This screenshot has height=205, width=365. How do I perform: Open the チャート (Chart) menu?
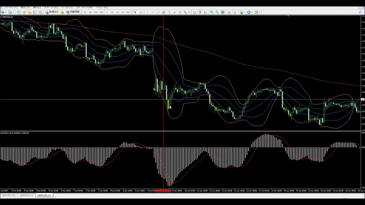pos(51,7)
